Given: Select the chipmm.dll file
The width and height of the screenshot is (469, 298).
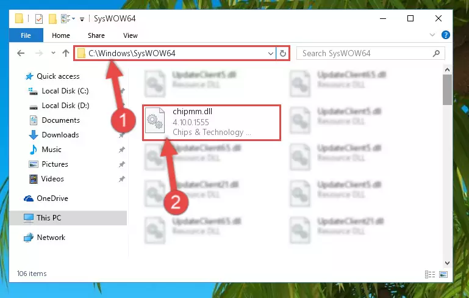Looking at the screenshot, I should pyautogui.click(x=212, y=123).
